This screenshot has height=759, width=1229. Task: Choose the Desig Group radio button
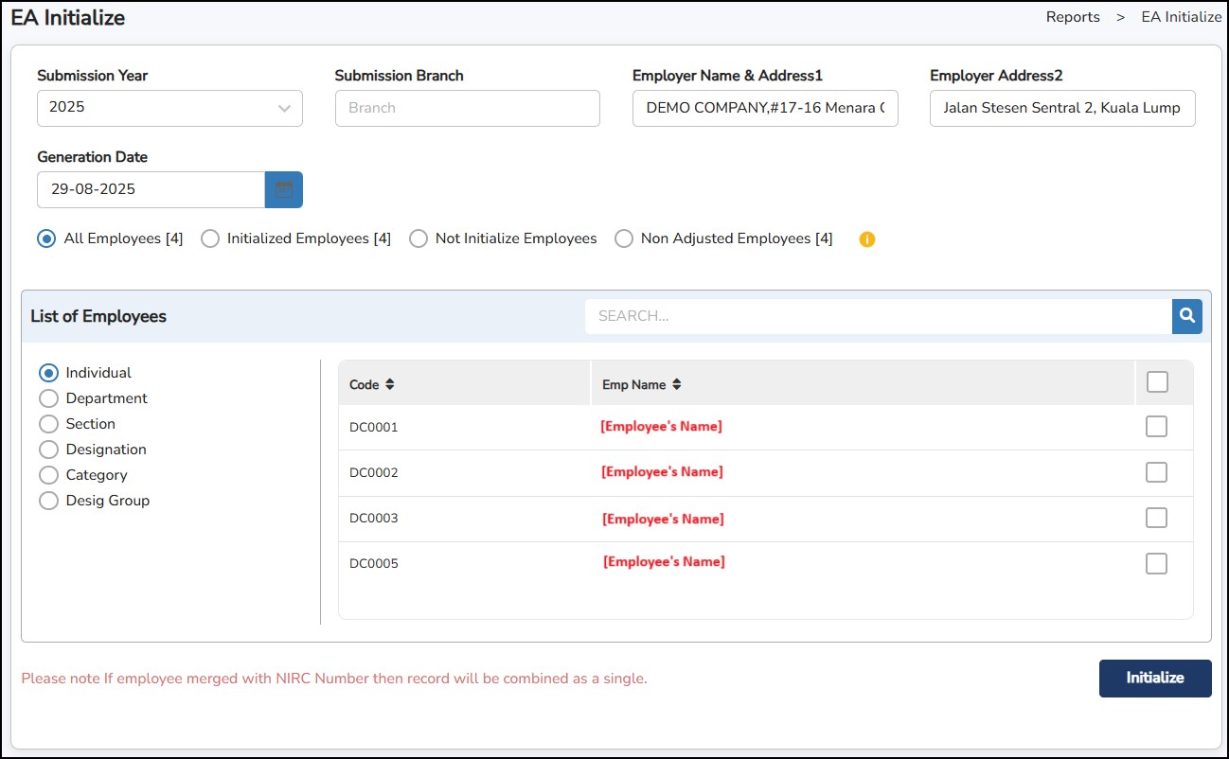49,501
